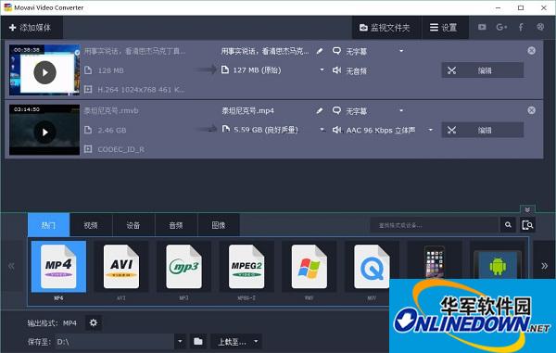556x353 pixels.
Task: Remove the 泰坦尼克号 file with X icon
Action: (x=531, y=110)
